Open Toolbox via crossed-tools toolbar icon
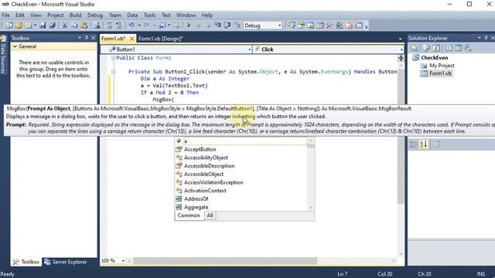Image resolution: width=495 pixels, height=278 pixels. 329,25
